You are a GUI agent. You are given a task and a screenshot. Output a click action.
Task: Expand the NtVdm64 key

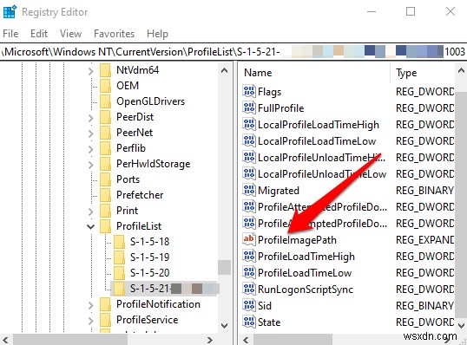click(91, 71)
